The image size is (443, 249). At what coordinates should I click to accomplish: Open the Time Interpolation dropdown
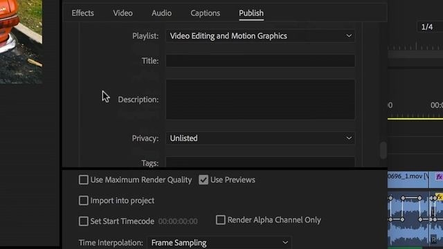[219, 243]
